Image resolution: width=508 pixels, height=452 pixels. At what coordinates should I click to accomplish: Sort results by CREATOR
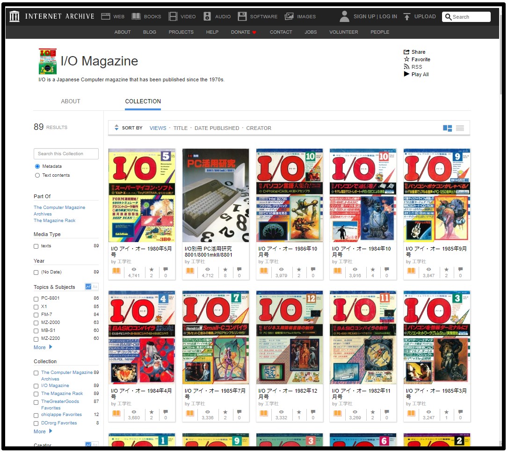(259, 128)
